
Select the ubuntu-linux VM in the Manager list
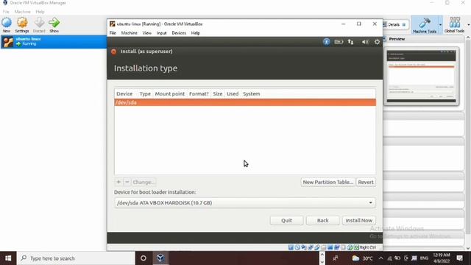pos(54,41)
